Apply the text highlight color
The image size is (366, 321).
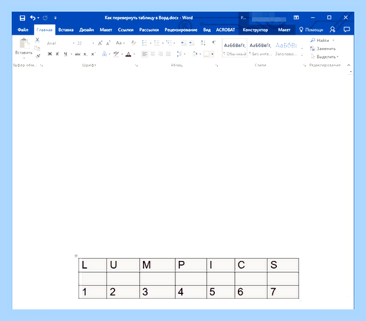(x=116, y=54)
